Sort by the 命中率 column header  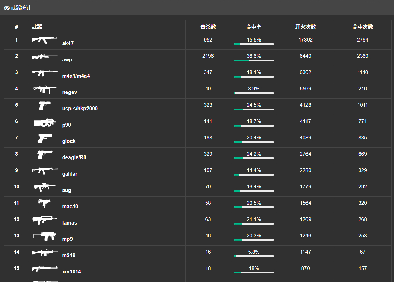254,27
